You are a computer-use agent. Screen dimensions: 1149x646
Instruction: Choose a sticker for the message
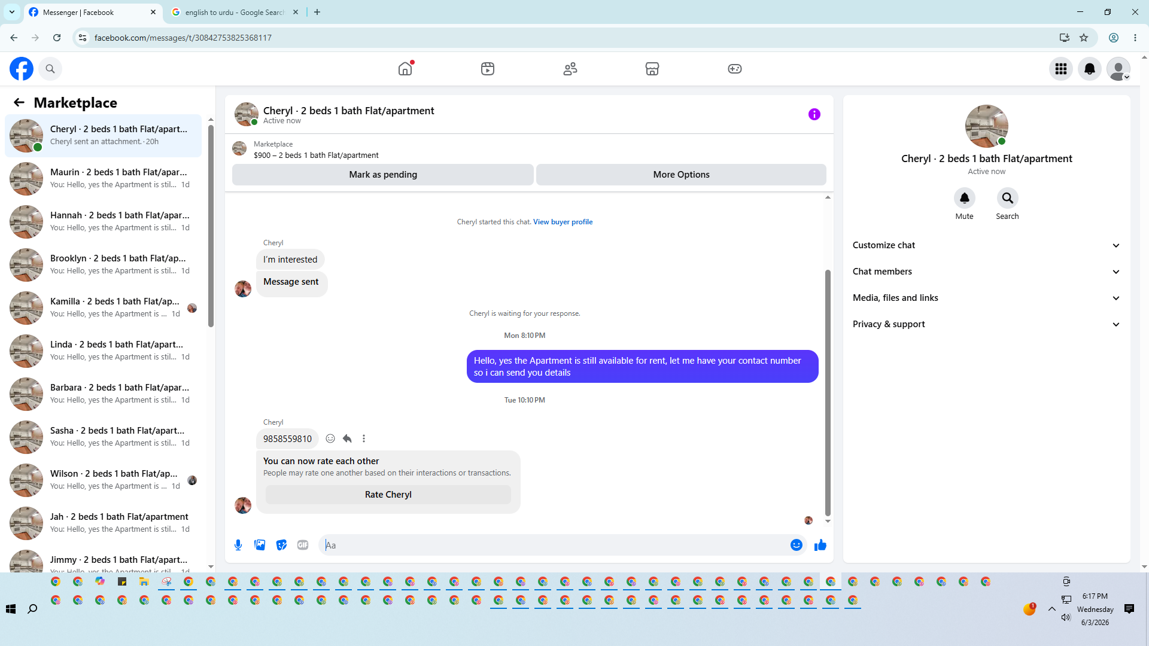281,545
